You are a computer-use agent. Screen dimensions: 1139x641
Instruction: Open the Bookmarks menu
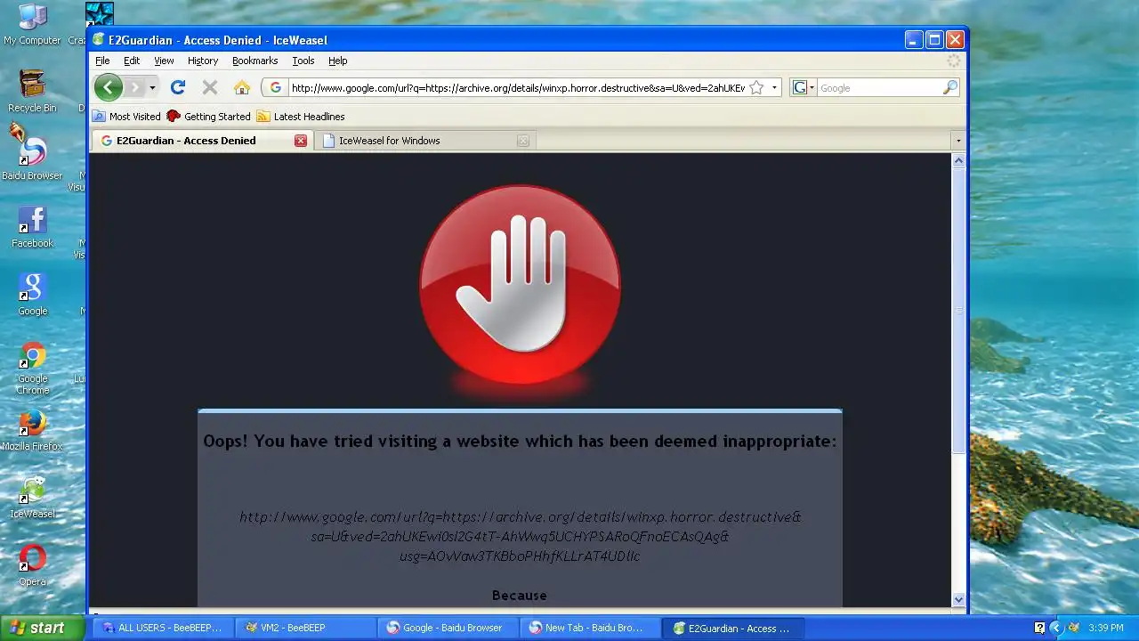(x=254, y=61)
